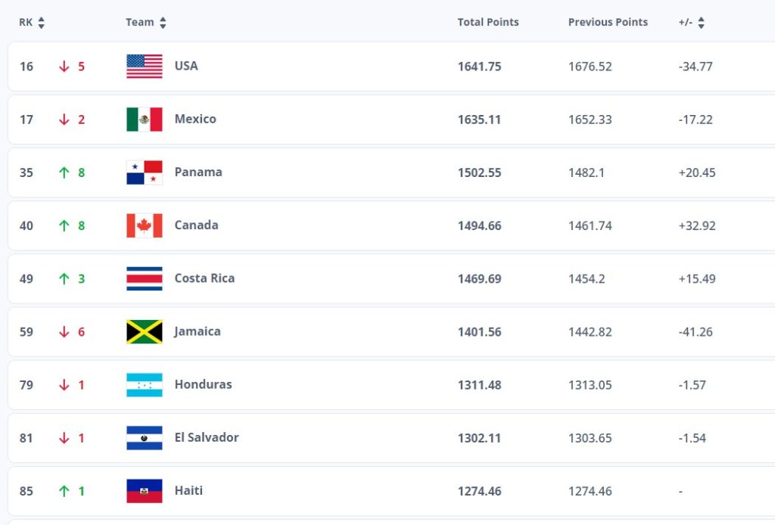775x525 pixels.
Task: Sort table by Team column arrows
Action: click(x=163, y=22)
